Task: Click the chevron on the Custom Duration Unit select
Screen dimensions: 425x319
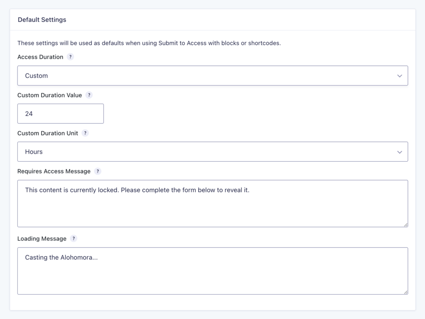Action: coord(400,152)
